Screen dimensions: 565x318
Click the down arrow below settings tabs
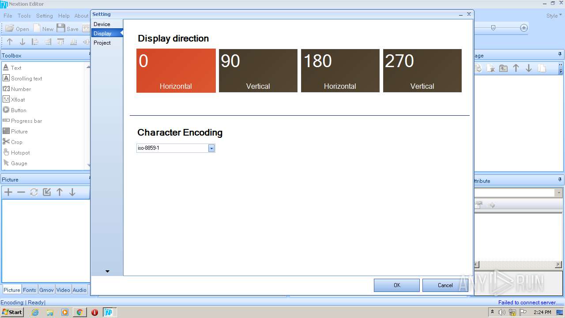(107, 271)
